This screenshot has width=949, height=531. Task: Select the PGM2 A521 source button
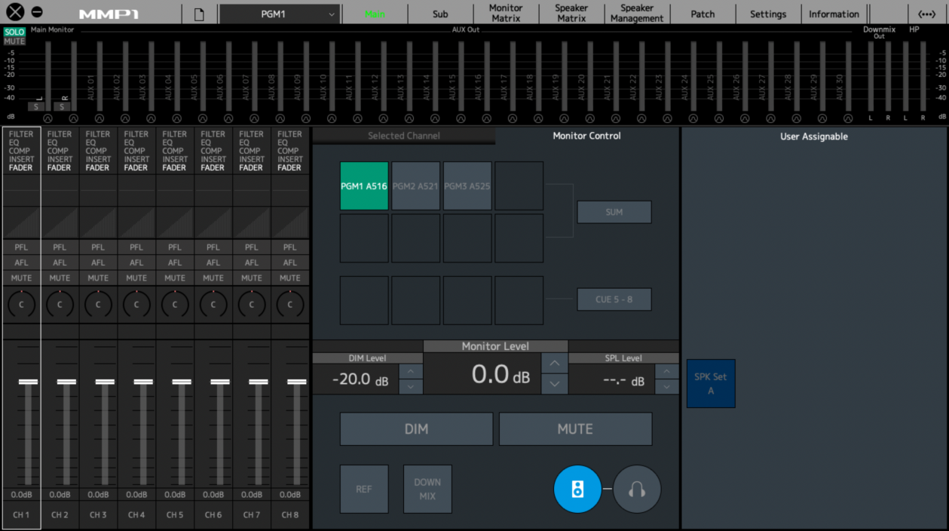tap(415, 186)
